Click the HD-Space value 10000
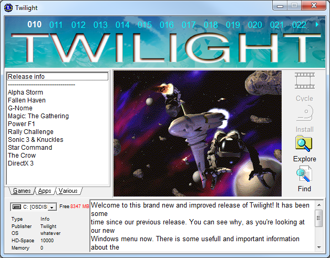330x258 pixels. pyautogui.click(x=47, y=240)
